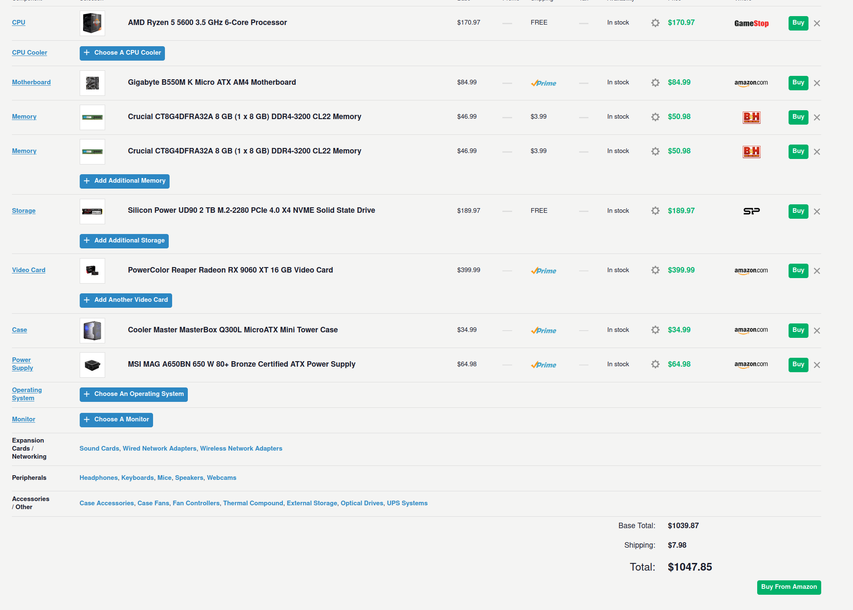Buy the PowerColor Reaper RX 9060 XT
The height and width of the screenshot is (610, 853).
798,270
